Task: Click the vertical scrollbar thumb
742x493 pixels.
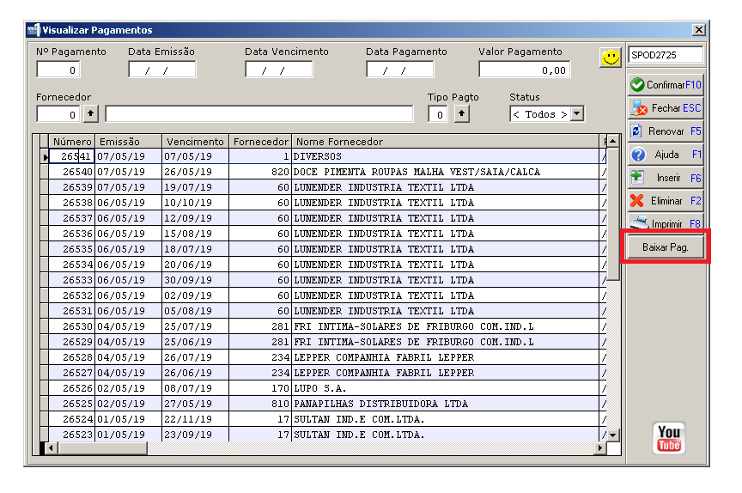Action: click(x=613, y=214)
